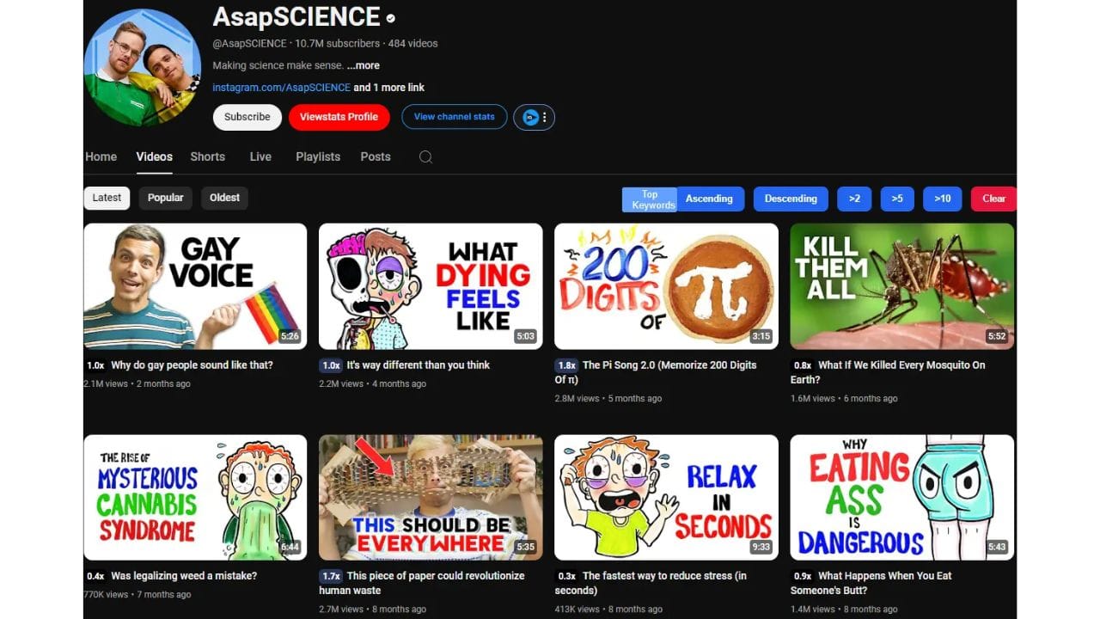Screen dimensions: 1100x619
Task: Open the 200 Digits of Pi thumbnail
Action: tap(666, 286)
